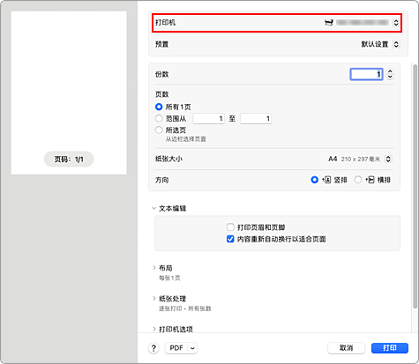
Task: Click the range start page field
Action: [208, 118]
